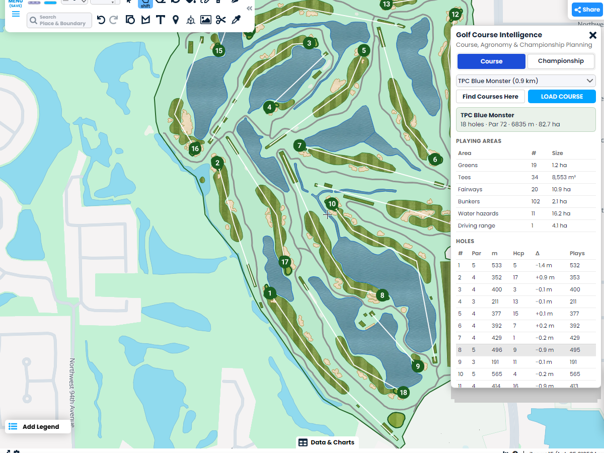Click the Share button
This screenshot has height=453, width=604.
pyautogui.click(x=587, y=10)
